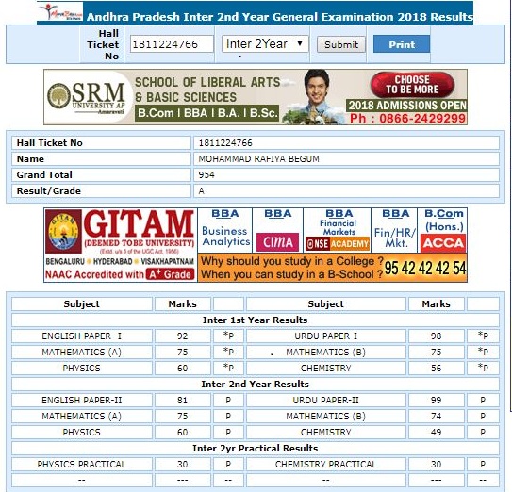Click the B.Com (Hons.) ACCA tile
Image resolution: width=512 pixels, height=492 pixels.
tap(443, 230)
